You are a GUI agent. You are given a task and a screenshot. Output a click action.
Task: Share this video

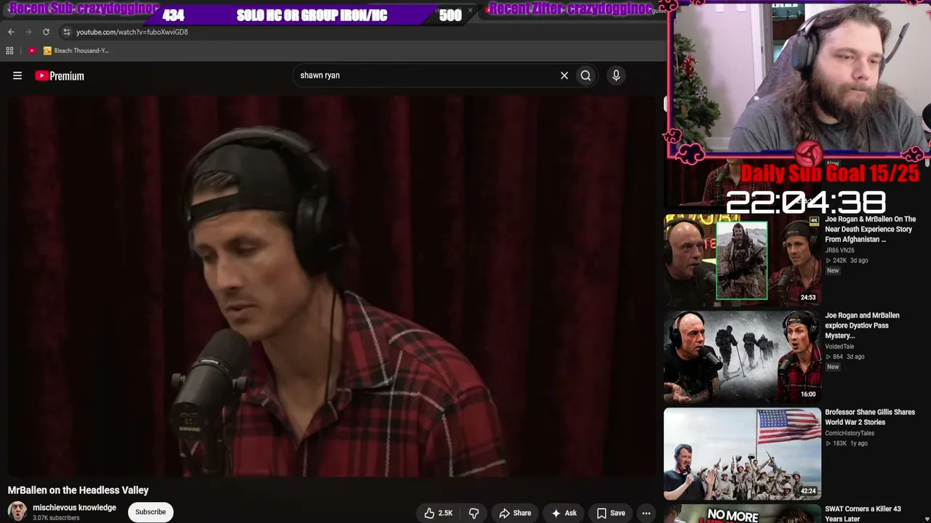point(515,513)
